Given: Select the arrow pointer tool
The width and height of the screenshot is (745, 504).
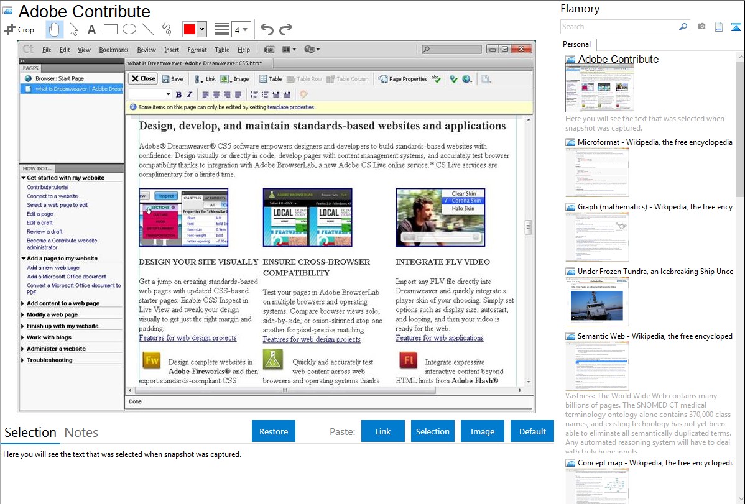Looking at the screenshot, I should (x=73, y=29).
